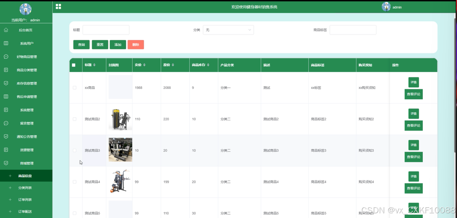Click the shield icon beside 商城管理

[x=6, y=163]
